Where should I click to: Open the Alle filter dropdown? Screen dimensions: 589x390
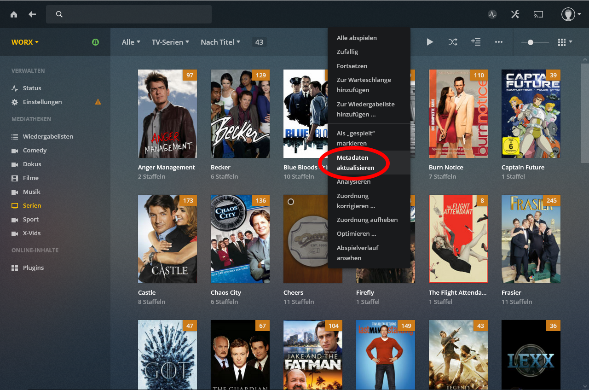[131, 42]
